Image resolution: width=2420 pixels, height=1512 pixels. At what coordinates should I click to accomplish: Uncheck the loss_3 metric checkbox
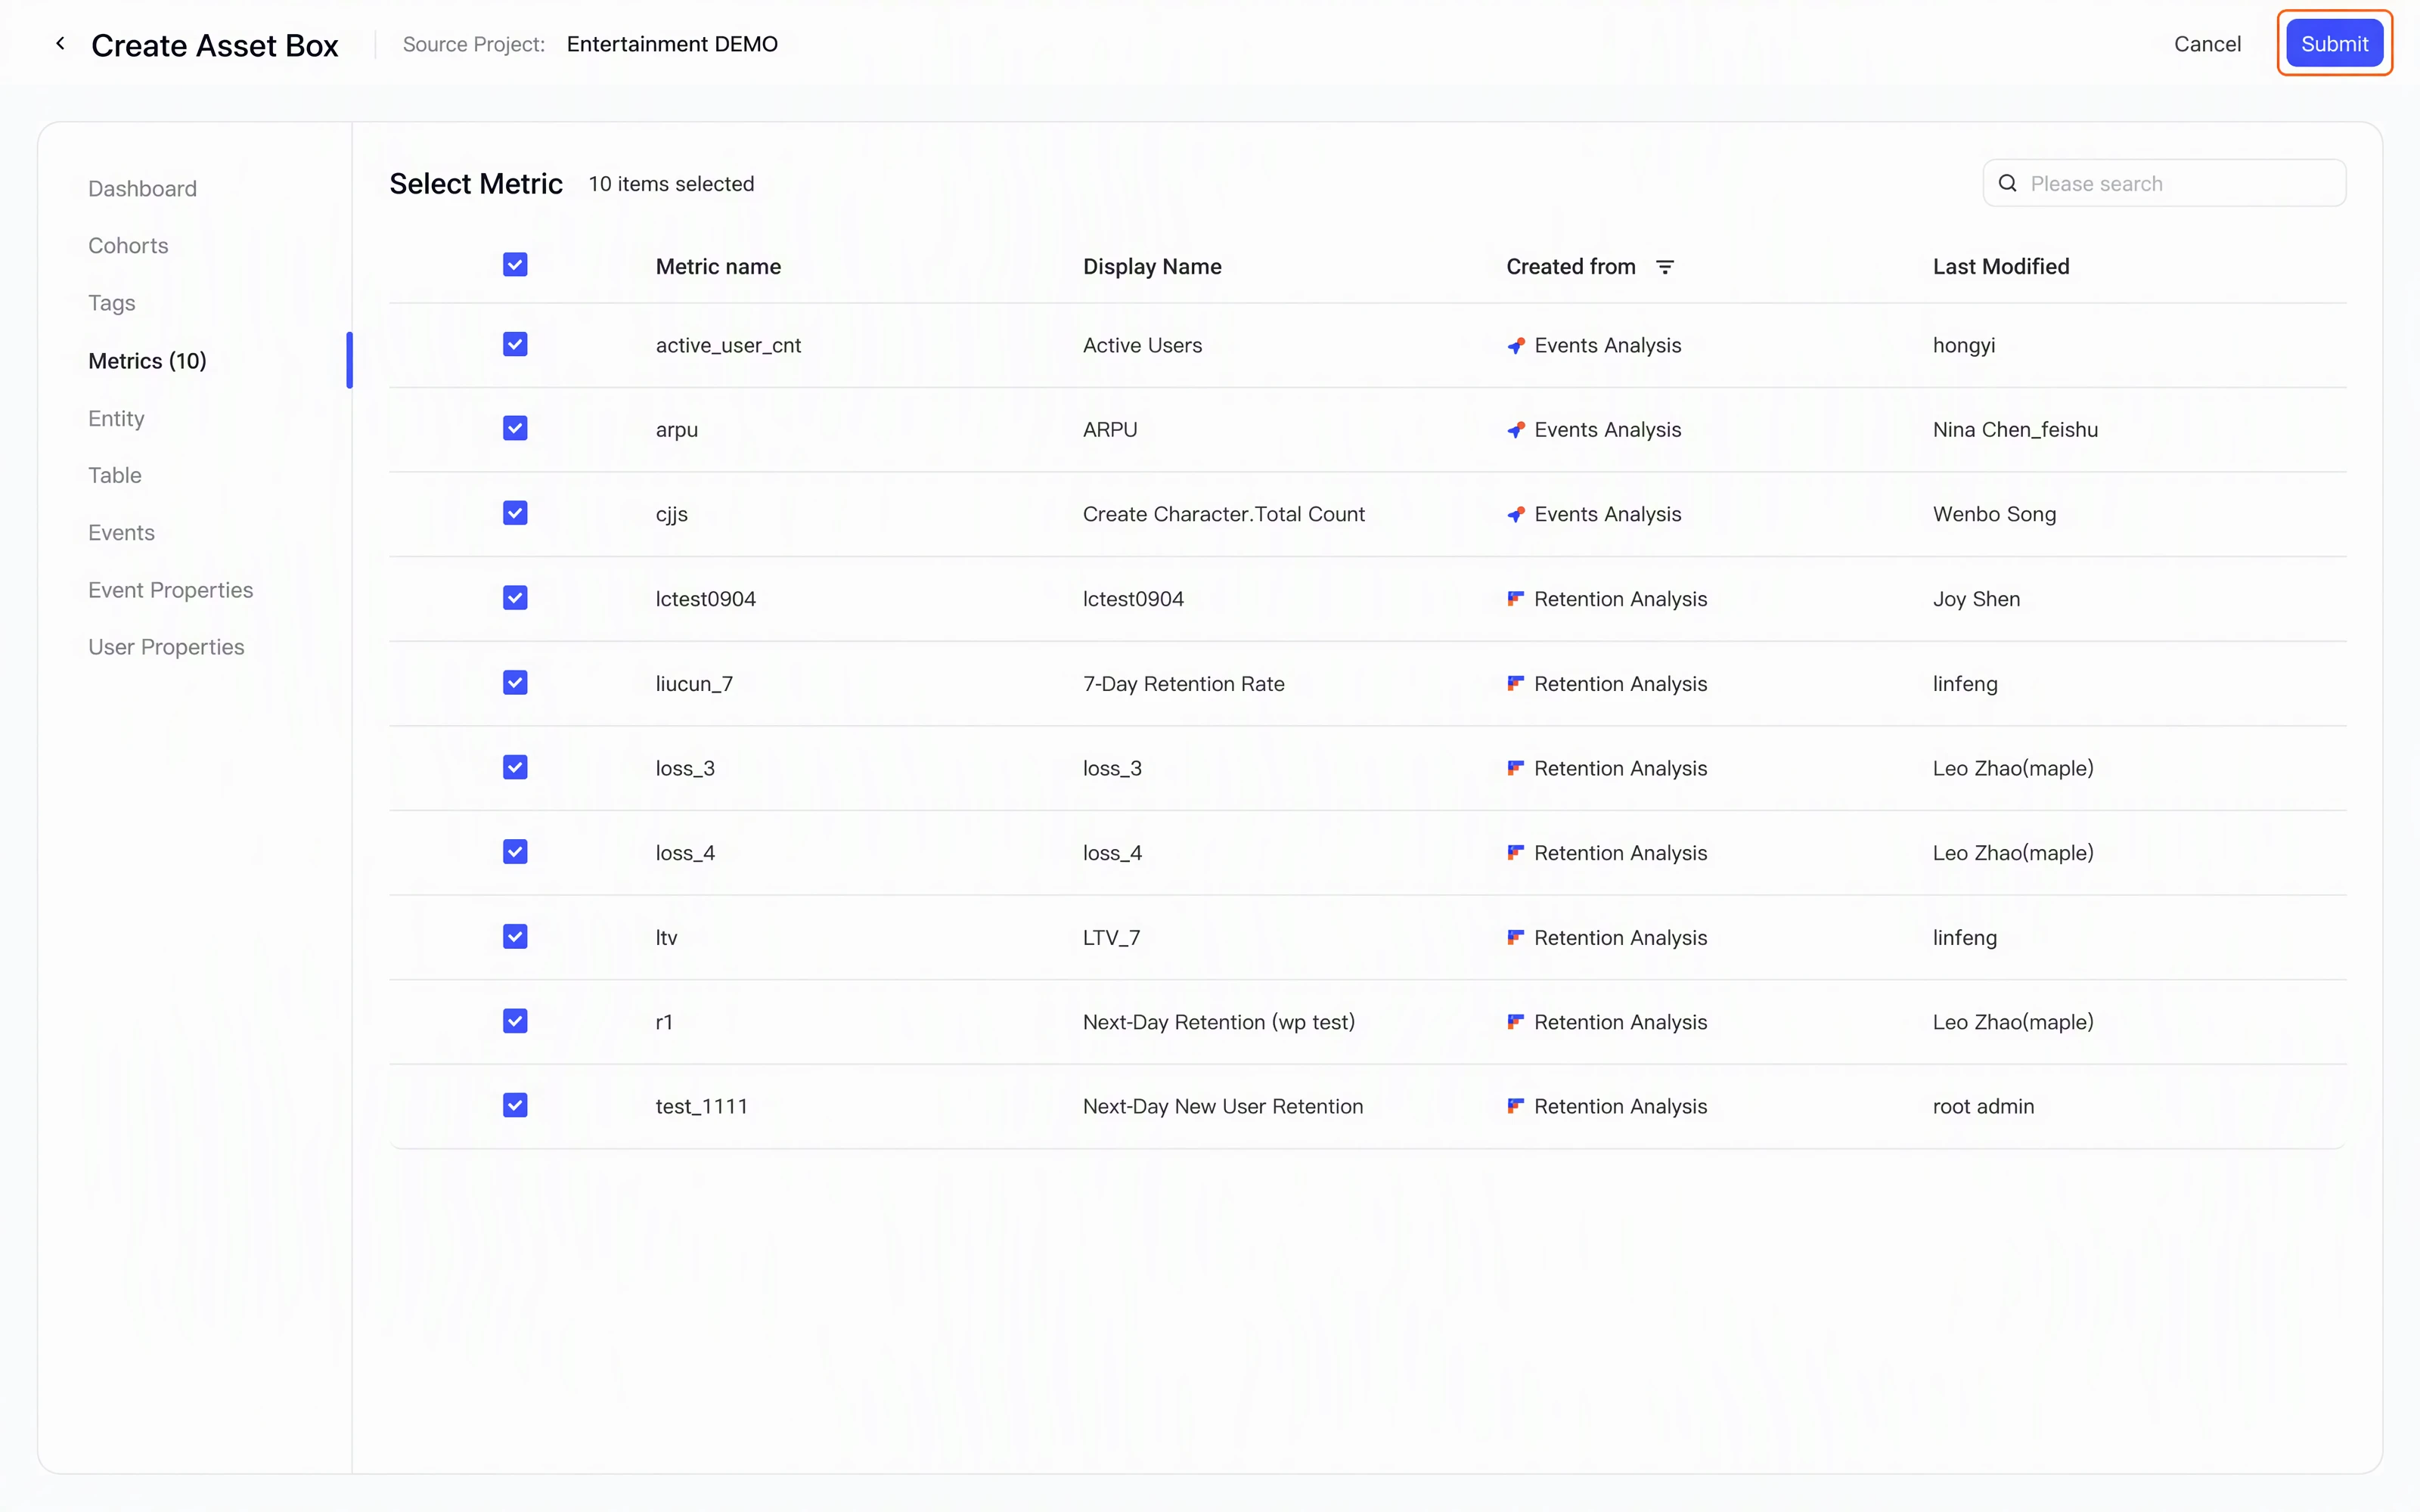click(515, 768)
